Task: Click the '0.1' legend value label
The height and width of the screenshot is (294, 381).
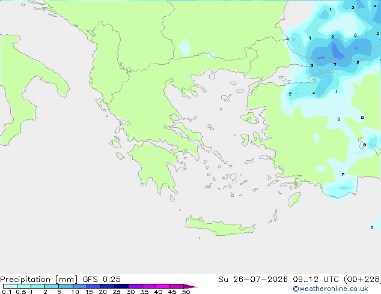Action: tap(7, 292)
